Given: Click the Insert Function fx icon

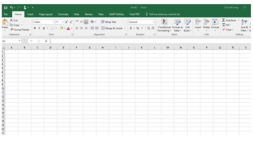Looking at the screenshot, I should pos(46,41).
